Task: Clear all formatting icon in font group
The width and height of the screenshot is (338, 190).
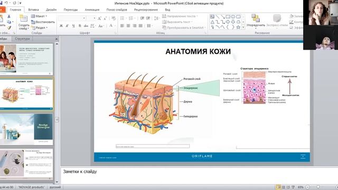Action: point(114,18)
